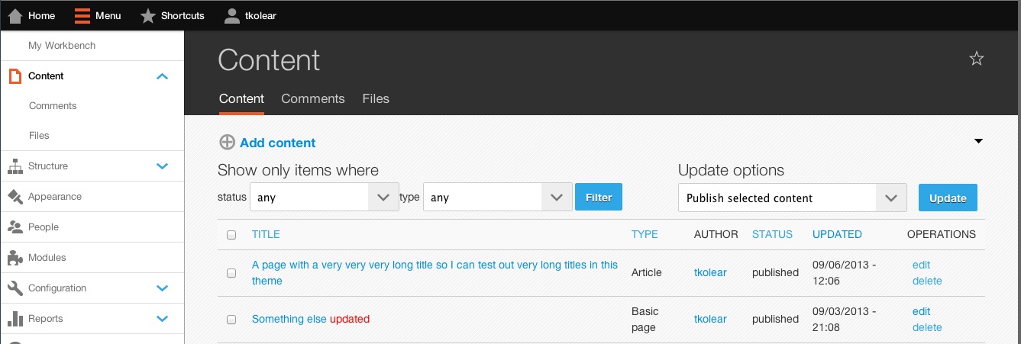This screenshot has width=1021, height=344.
Task: Open the Publish selected content dropdown
Action: click(x=792, y=198)
